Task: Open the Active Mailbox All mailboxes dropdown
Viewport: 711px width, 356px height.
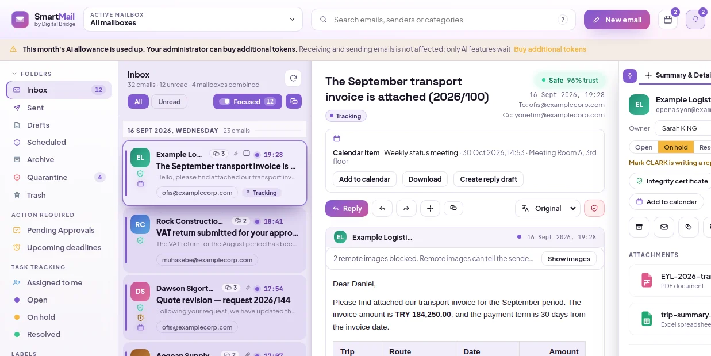Action: tap(193, 20)
